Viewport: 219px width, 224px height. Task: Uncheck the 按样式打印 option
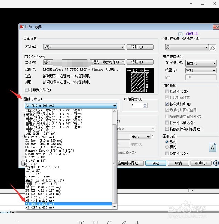(x=167, y=104)
